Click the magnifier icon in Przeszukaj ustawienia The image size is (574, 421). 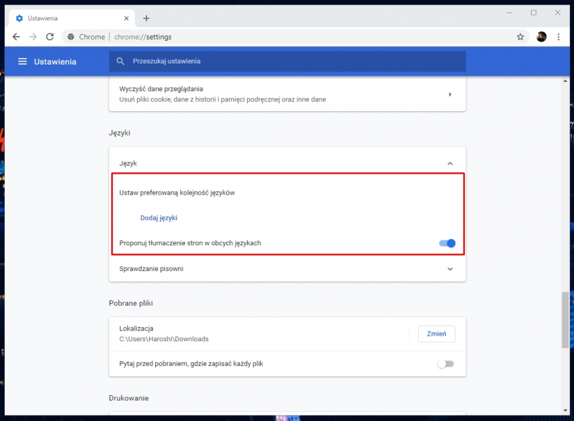pos(120,61)
